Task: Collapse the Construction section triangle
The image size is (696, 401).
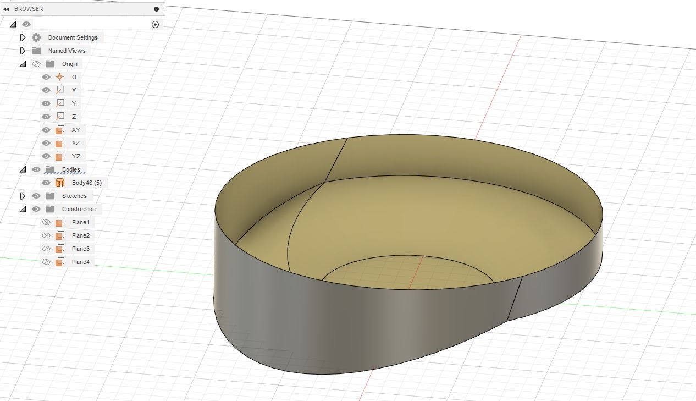Action: [x=23, y=209]
